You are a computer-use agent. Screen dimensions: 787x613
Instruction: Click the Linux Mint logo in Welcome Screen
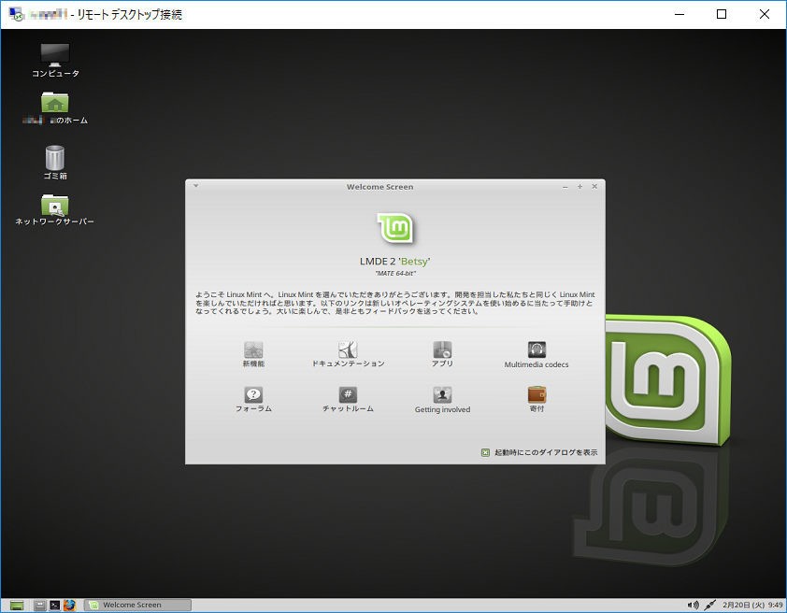coord(395,229)
